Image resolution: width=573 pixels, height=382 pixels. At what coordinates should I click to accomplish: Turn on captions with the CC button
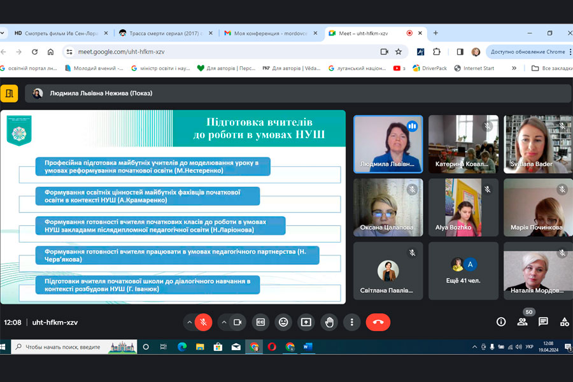pos(260,322)
